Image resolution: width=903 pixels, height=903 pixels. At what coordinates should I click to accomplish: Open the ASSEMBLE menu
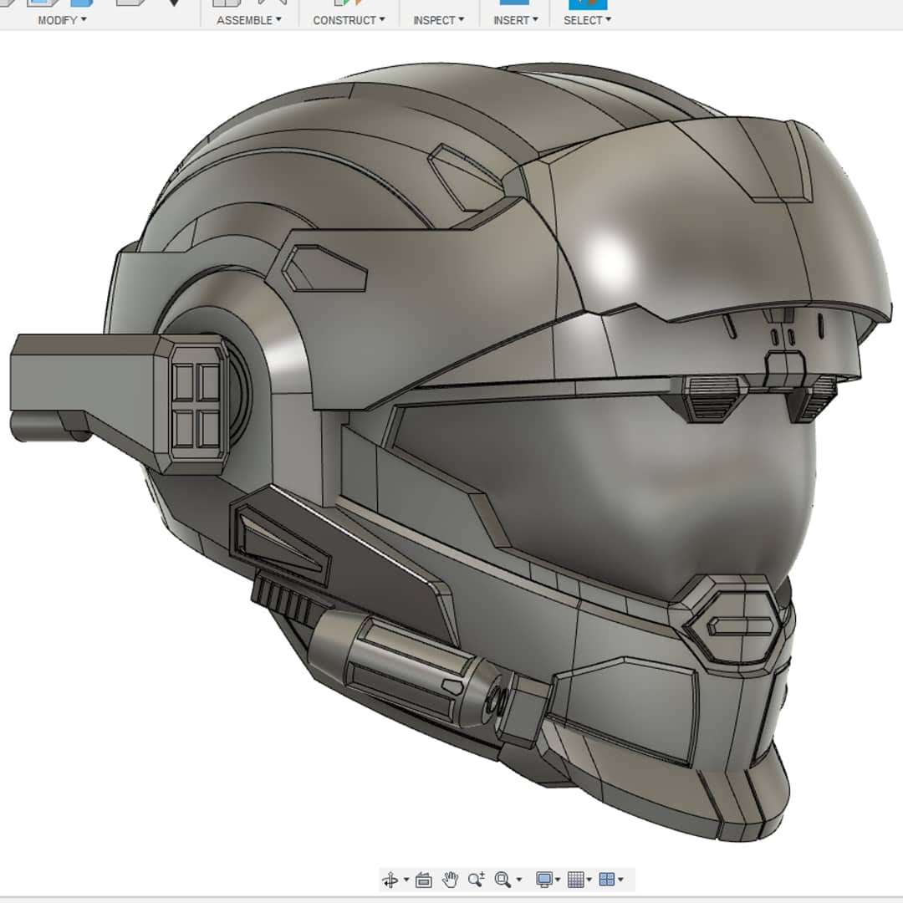pos(249,20)
